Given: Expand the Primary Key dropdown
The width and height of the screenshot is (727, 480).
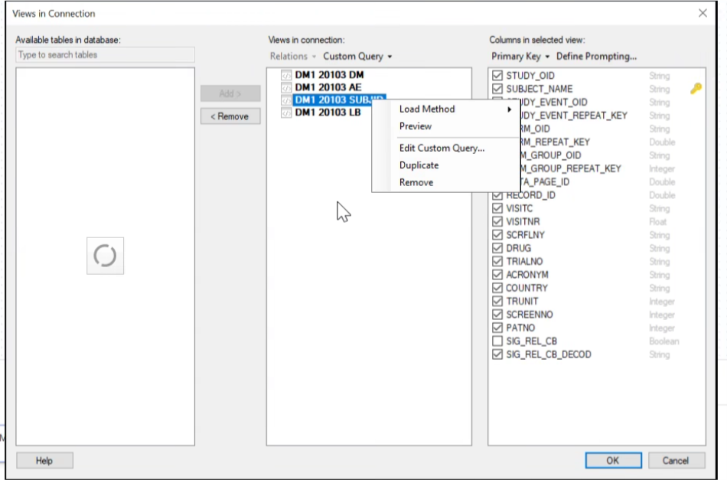Looking at the screenshot, I should pyautogui.click(x=520, y=57).
